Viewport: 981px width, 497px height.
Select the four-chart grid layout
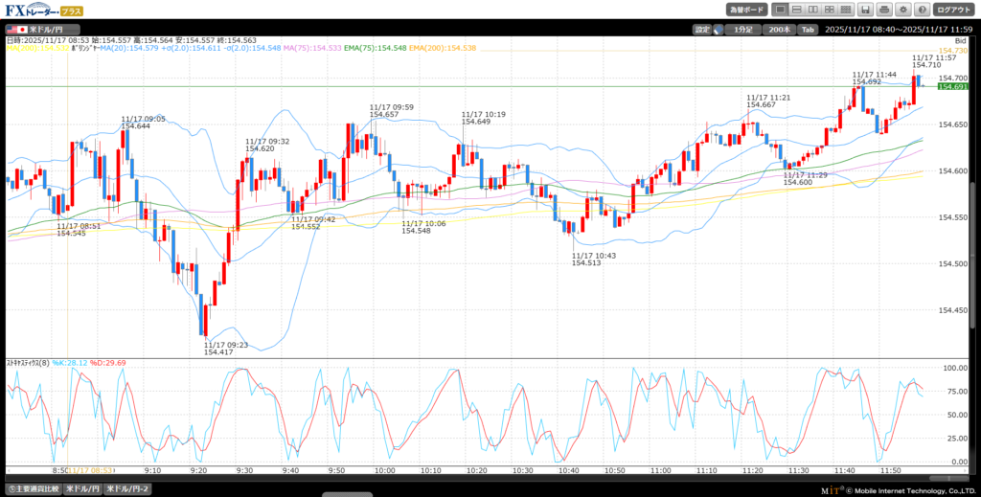pos(828,10)
